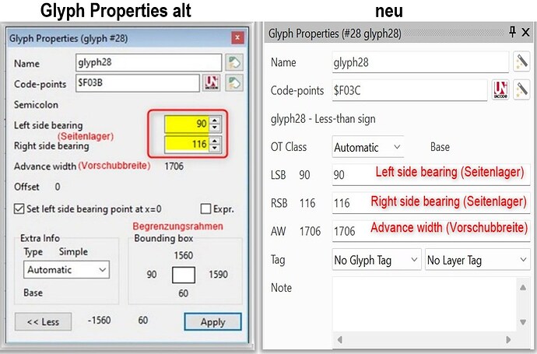Pin the new Glyph Properties panel

[511, 33]
